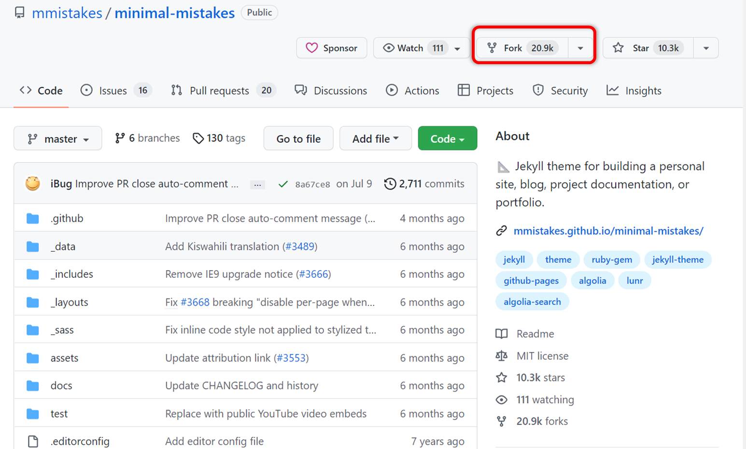Star the repository with the Star button
746x449 pixels.
[x=648, y=48]
